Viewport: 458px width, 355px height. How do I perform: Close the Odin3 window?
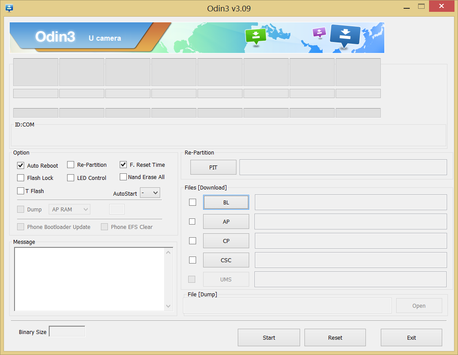click(442, 6)
